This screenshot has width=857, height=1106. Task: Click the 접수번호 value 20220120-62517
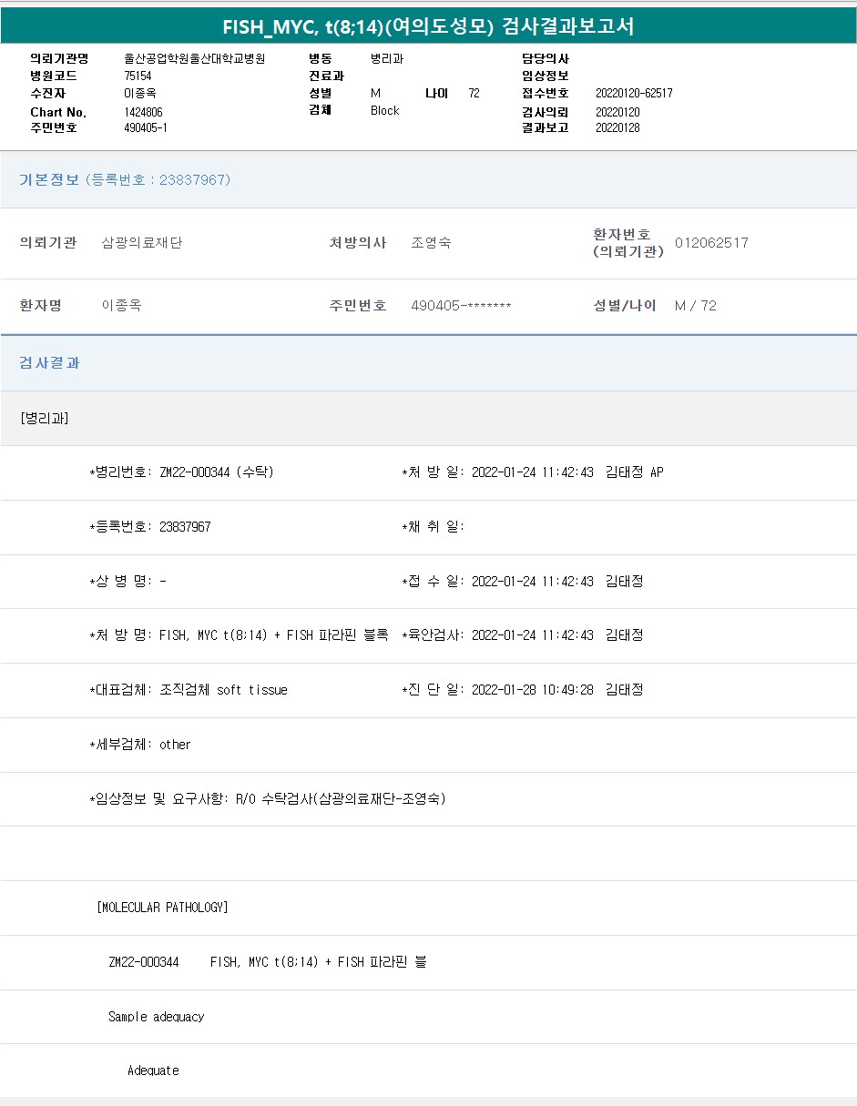click(x=634, y=93)
